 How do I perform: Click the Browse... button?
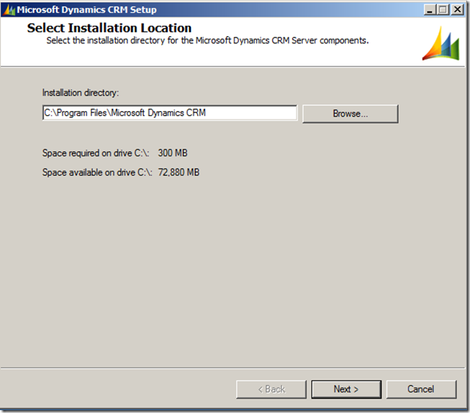coord(350,114)
